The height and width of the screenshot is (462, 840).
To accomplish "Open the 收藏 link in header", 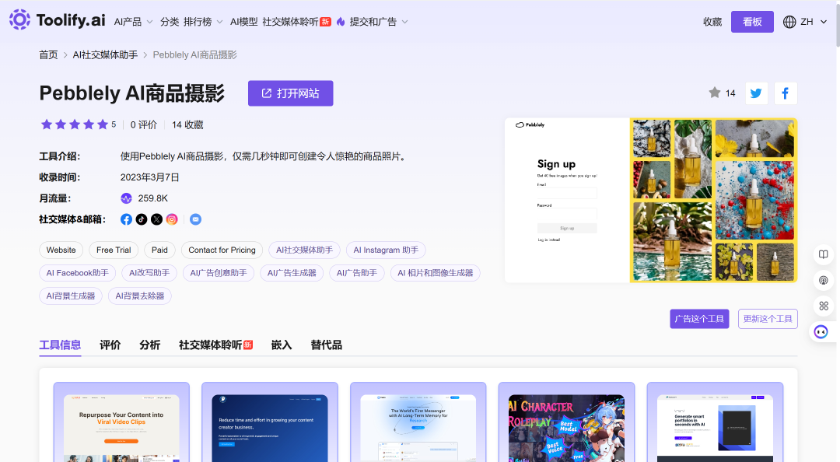I will coord(712,22).
